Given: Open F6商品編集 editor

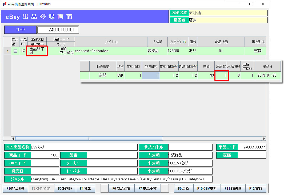Looking at the screenshot, I should [x=121, y=188].
